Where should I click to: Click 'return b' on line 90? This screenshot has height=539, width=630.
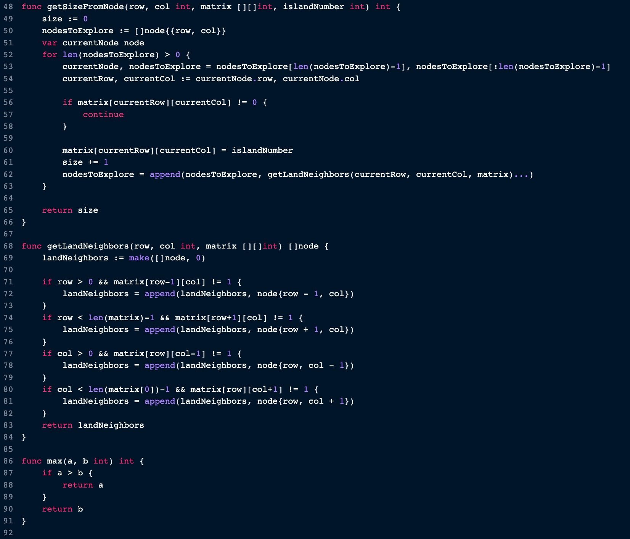point(62,509)
